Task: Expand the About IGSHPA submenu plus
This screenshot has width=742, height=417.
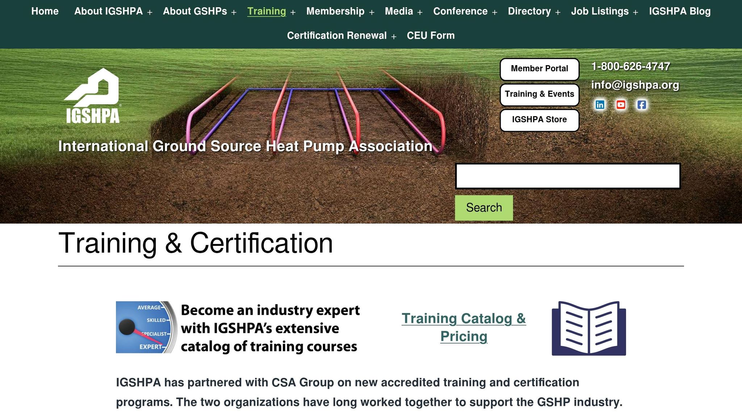Action: click(x=150, y=12)
